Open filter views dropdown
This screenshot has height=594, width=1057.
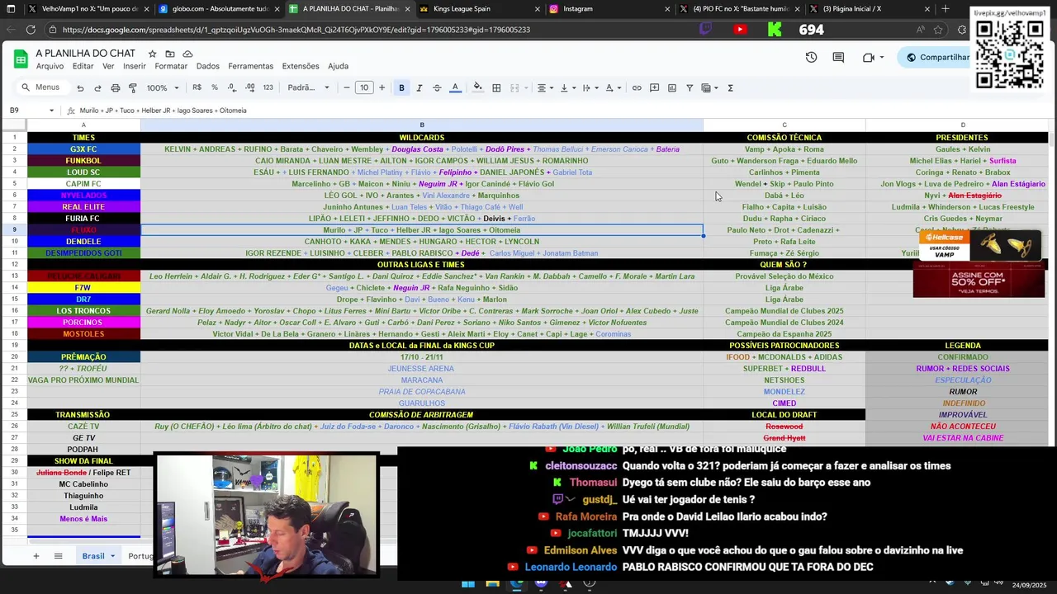(709, 87)
